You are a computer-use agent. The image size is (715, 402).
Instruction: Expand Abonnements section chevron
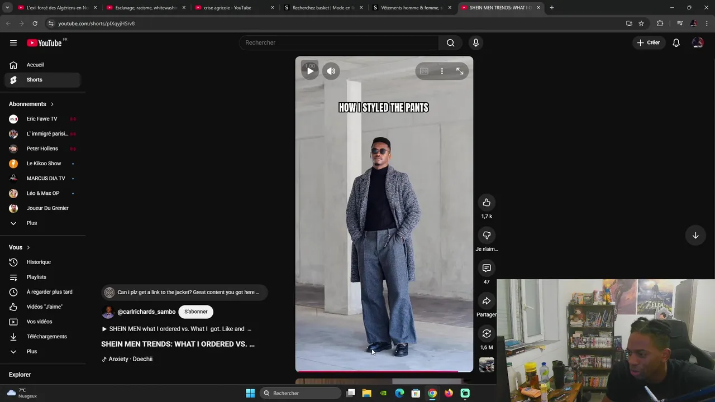53,104
